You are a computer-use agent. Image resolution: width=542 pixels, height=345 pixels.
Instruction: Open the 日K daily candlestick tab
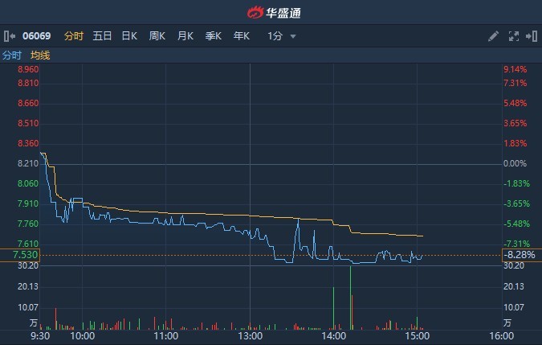pos(129,36)
